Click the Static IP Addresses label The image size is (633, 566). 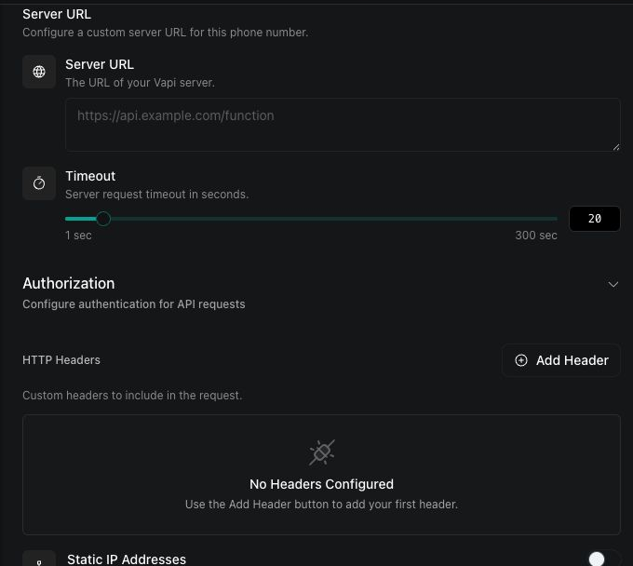[127, 559]
